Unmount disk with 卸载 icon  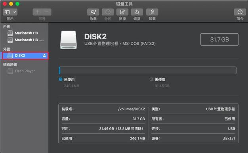tap(152, 12)
